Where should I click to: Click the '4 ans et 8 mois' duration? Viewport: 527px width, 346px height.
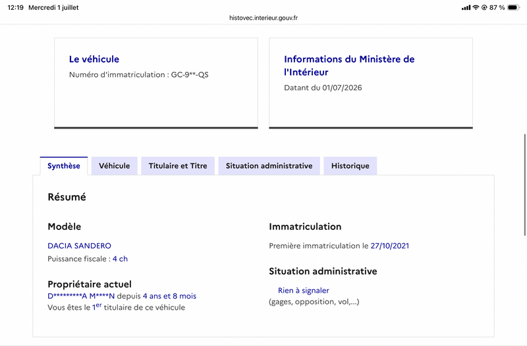tap(169, 296)
